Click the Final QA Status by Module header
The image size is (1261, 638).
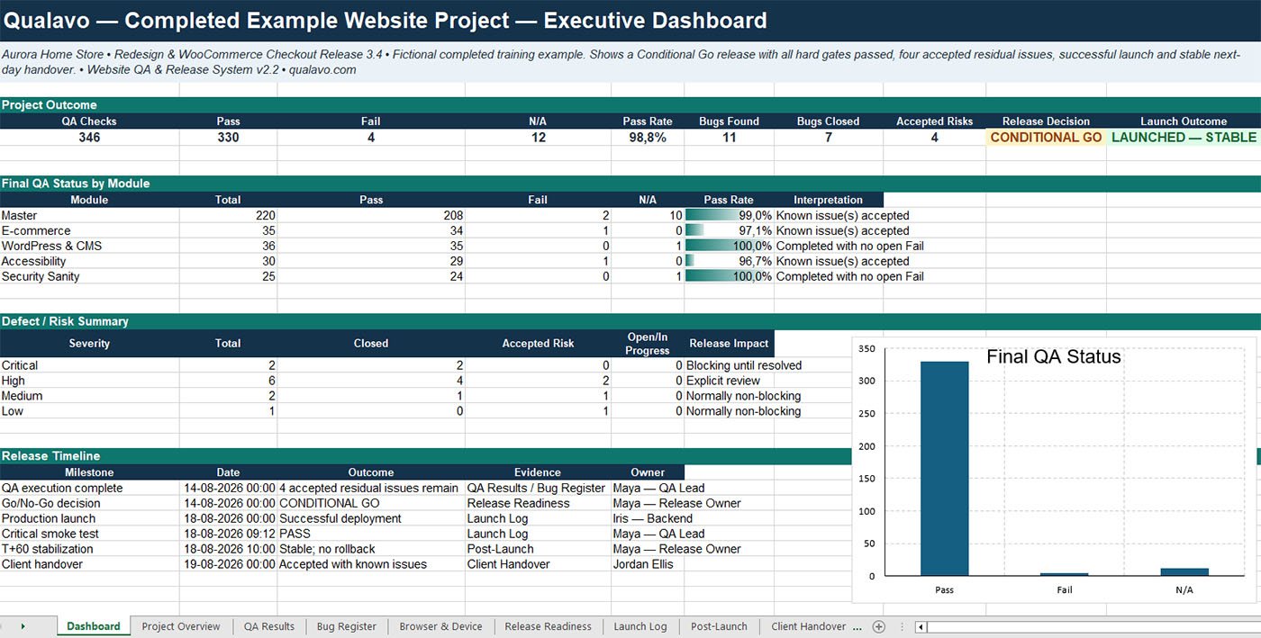click(x=630, y=184)
